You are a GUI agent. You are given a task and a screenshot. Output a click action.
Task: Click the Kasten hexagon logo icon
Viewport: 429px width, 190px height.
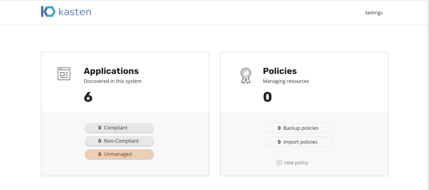point(48,12)
